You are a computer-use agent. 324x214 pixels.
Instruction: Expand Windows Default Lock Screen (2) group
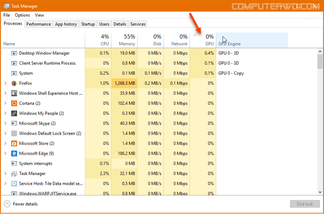tap(6, 133)
